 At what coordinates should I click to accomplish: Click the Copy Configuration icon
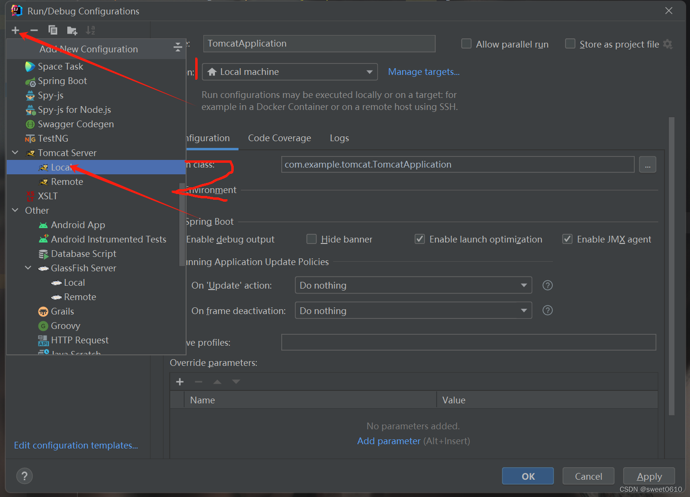[x=53, y=30]
